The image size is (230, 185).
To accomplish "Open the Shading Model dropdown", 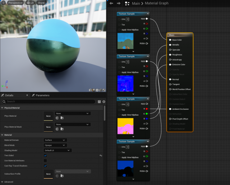I will coord(57,150).
